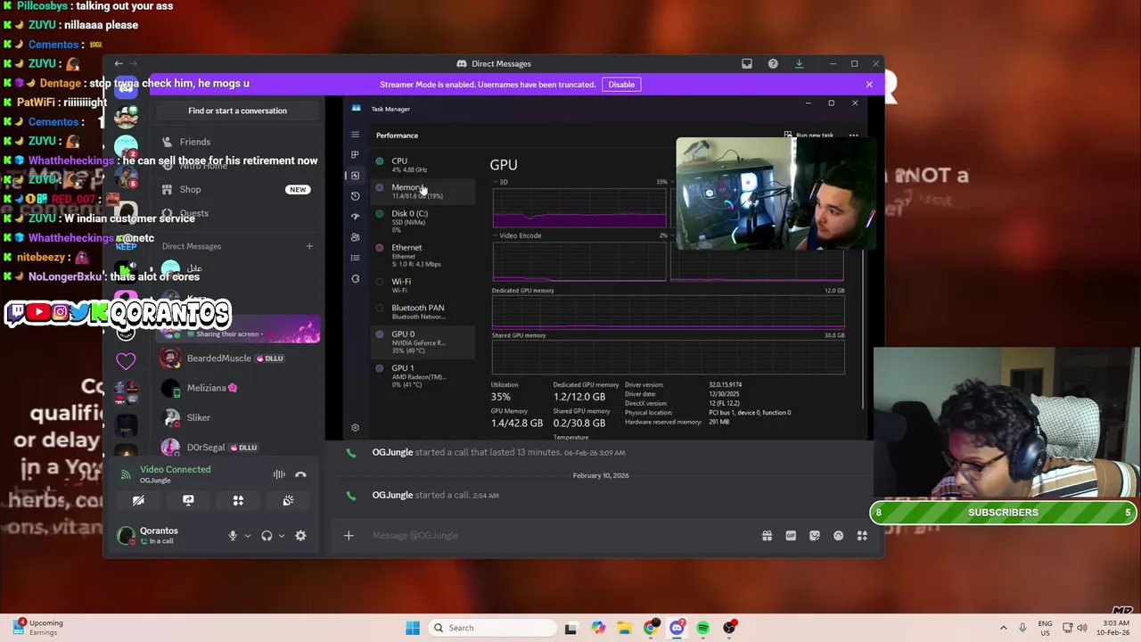
Task: Send a gift with the gift icon
Action: pos(767,535)
